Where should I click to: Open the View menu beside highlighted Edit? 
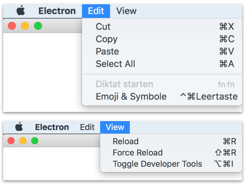click(126, 11)
